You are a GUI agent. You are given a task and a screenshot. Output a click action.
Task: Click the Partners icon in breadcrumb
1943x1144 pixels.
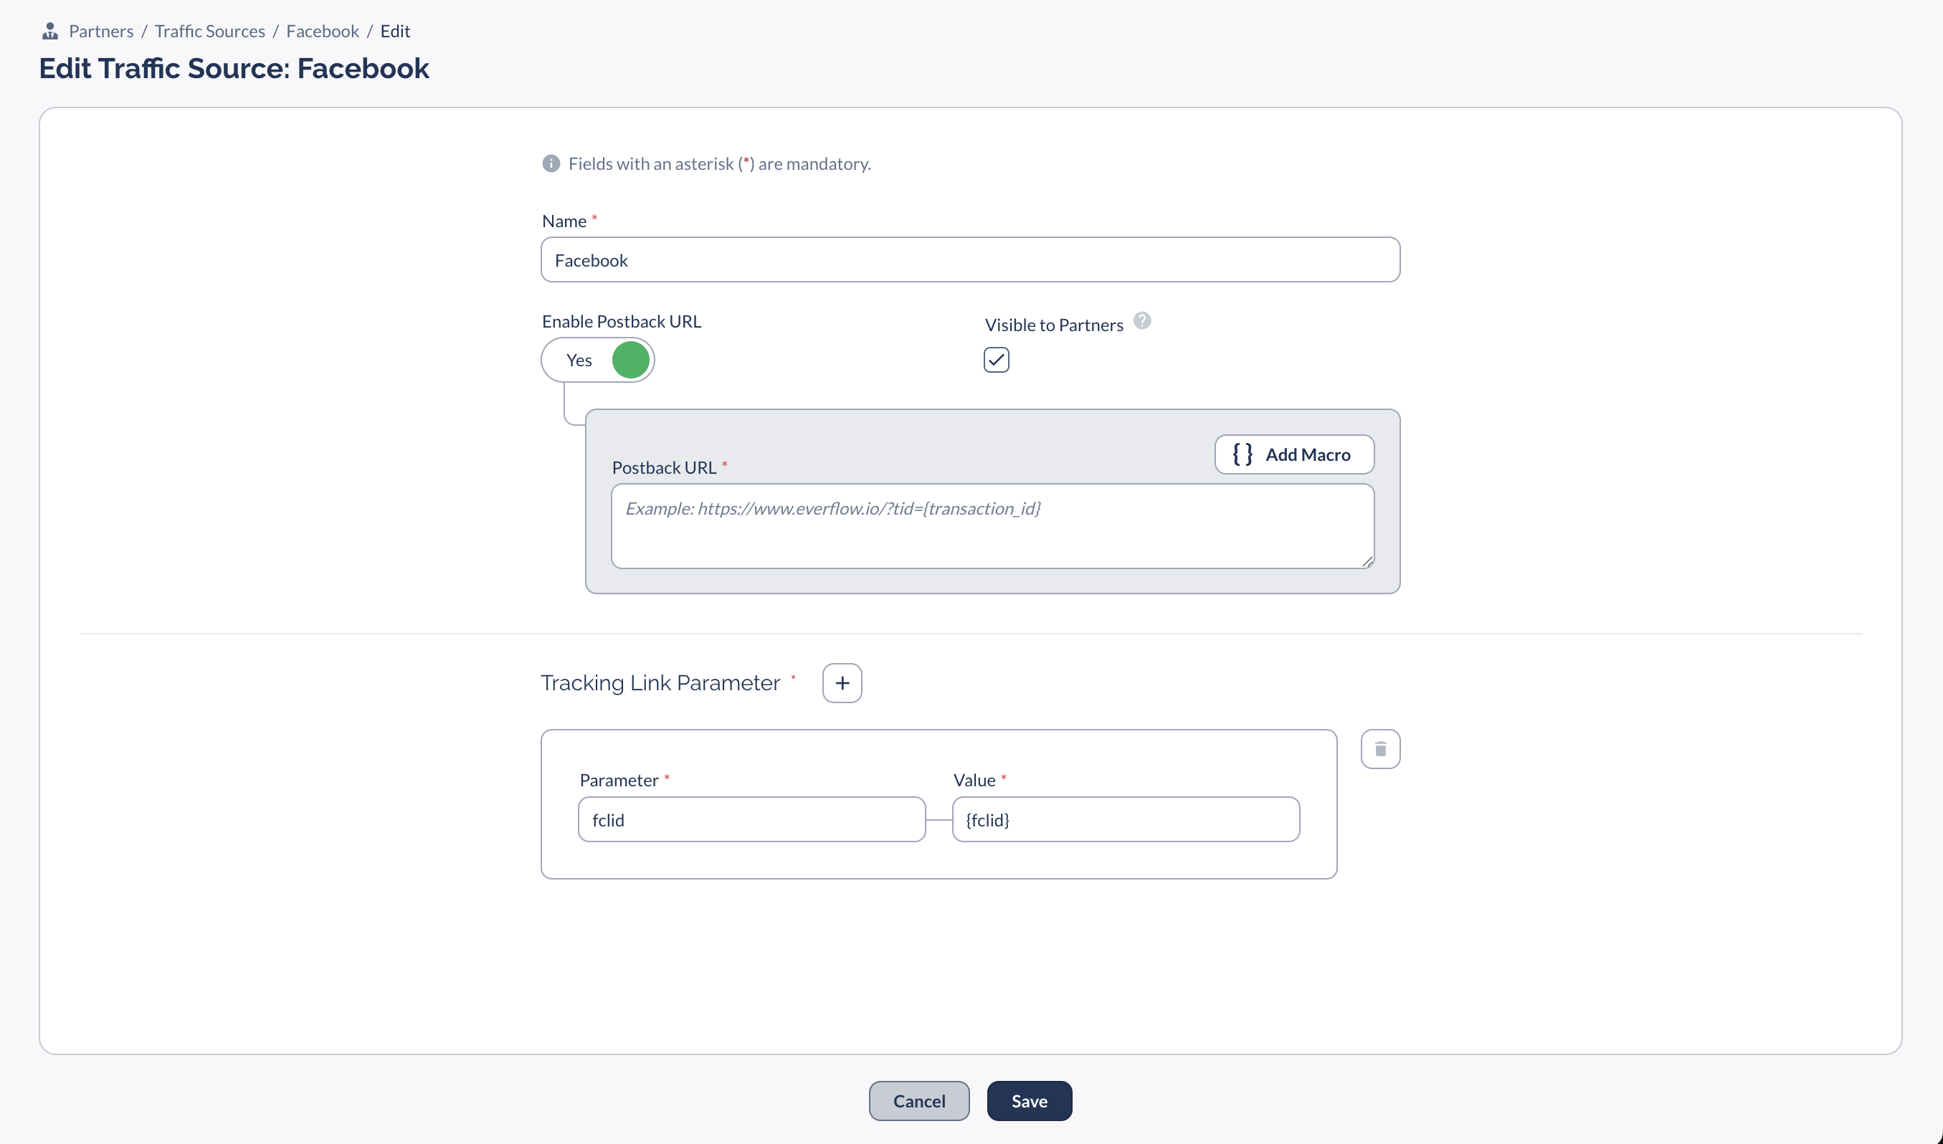[50, 31]
